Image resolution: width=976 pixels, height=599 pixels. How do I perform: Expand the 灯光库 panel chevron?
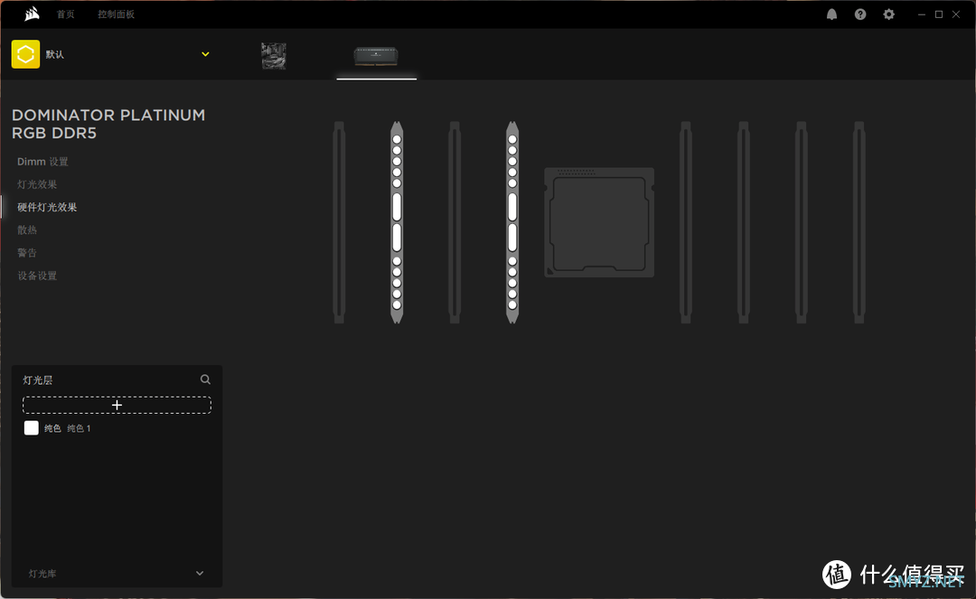coord(200,574)
